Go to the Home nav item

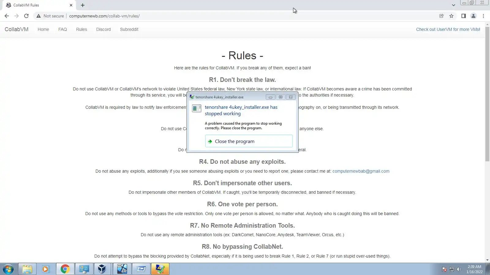click(x=43, y=29)
